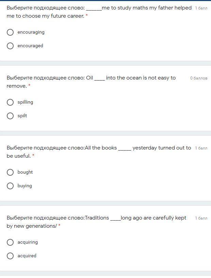
Task: Choose 'bought' as the answer
Action: tap(10, 172)
